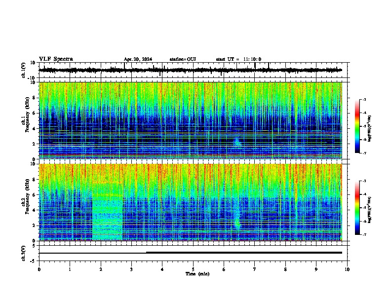Click the "station=OUJ" label

coord(183,59)
